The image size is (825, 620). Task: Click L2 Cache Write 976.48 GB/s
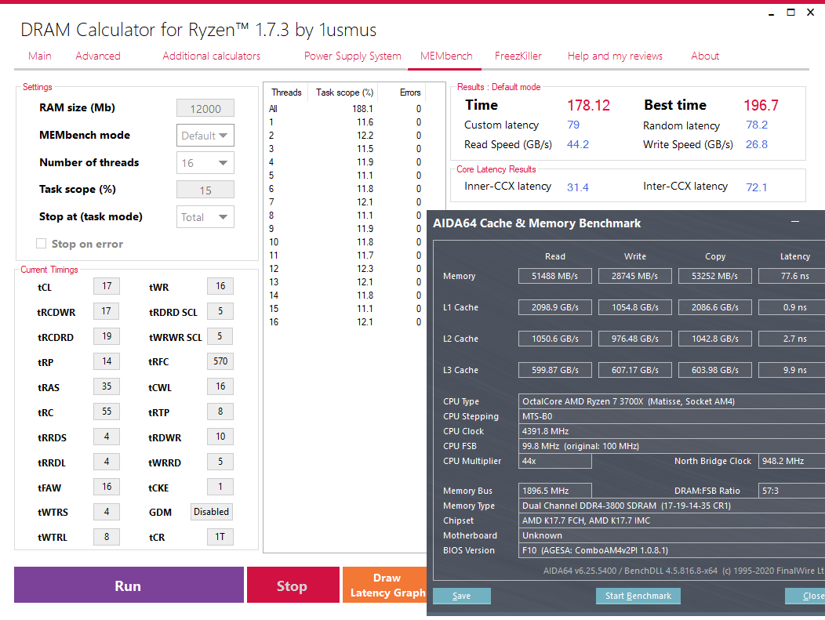(634, 339)
